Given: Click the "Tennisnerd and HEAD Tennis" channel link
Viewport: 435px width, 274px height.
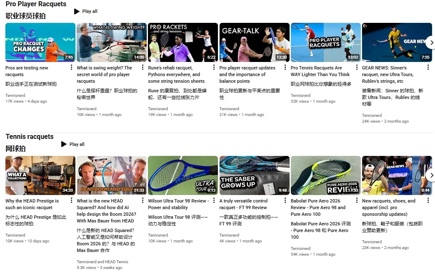Looking at the screenshot, I should pyautogui.click(x=102, y=261).
